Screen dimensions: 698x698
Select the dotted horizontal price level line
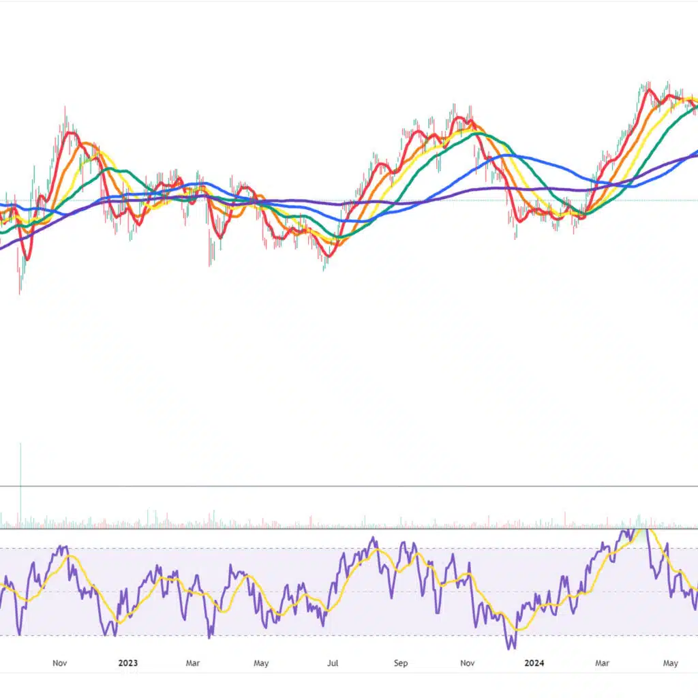349,200
